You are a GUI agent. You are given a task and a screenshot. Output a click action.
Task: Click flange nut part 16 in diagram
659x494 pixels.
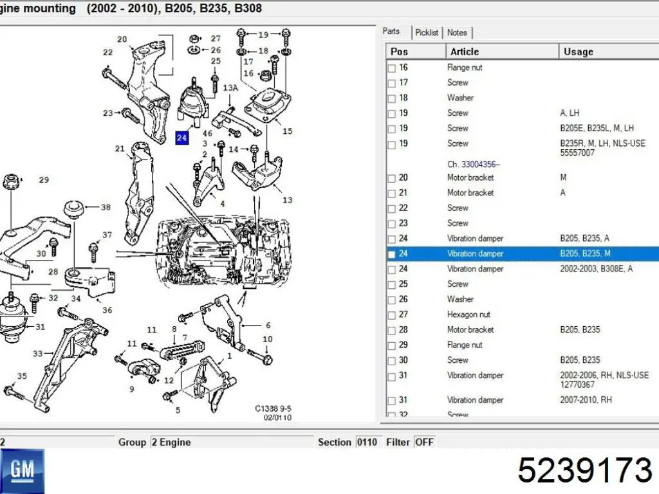tap(265, 75)
